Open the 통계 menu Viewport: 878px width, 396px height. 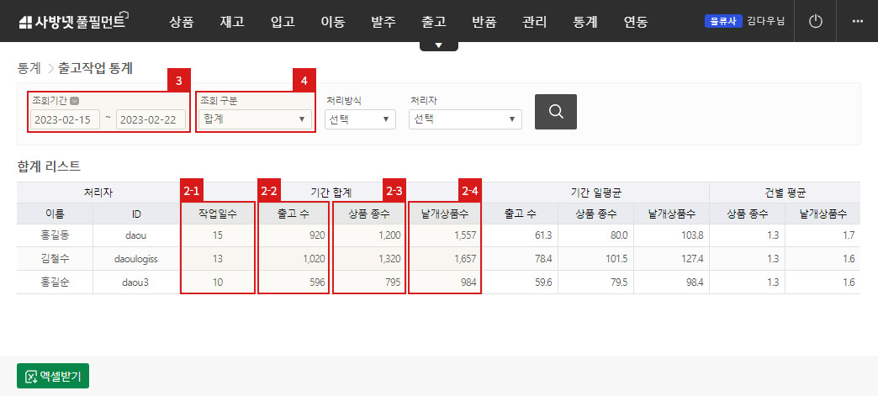pyautogui.click(x=585, y=23)
